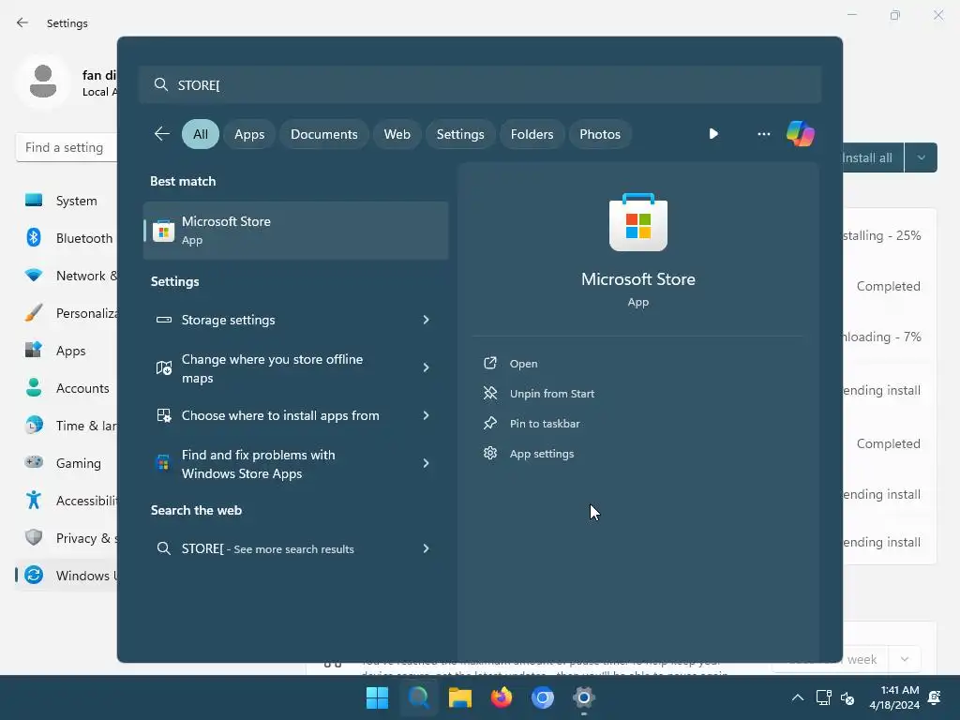This screenshot has height=720, width=960.
Task: Open the Windows Start button
Action: pos(377,697)
